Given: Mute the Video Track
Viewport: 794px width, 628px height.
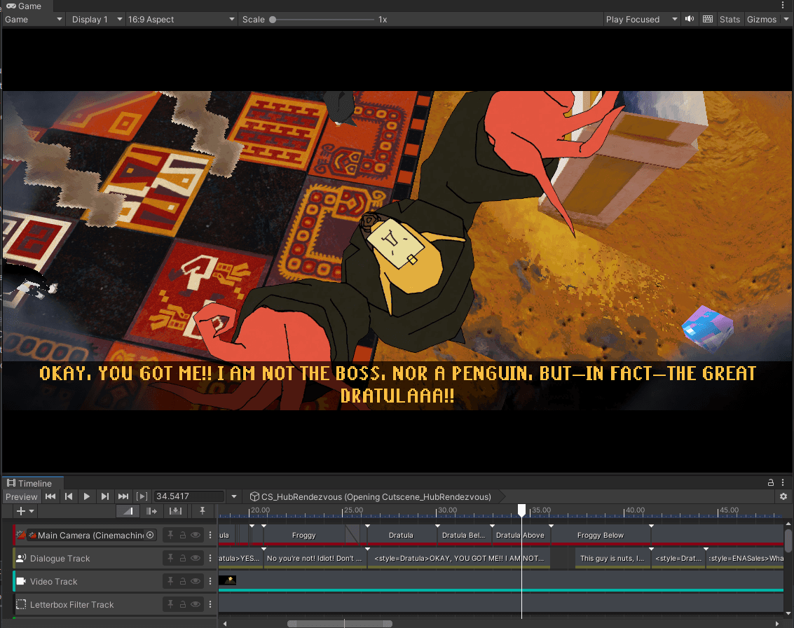Looking at the screenshot, I should coord(196,582).
